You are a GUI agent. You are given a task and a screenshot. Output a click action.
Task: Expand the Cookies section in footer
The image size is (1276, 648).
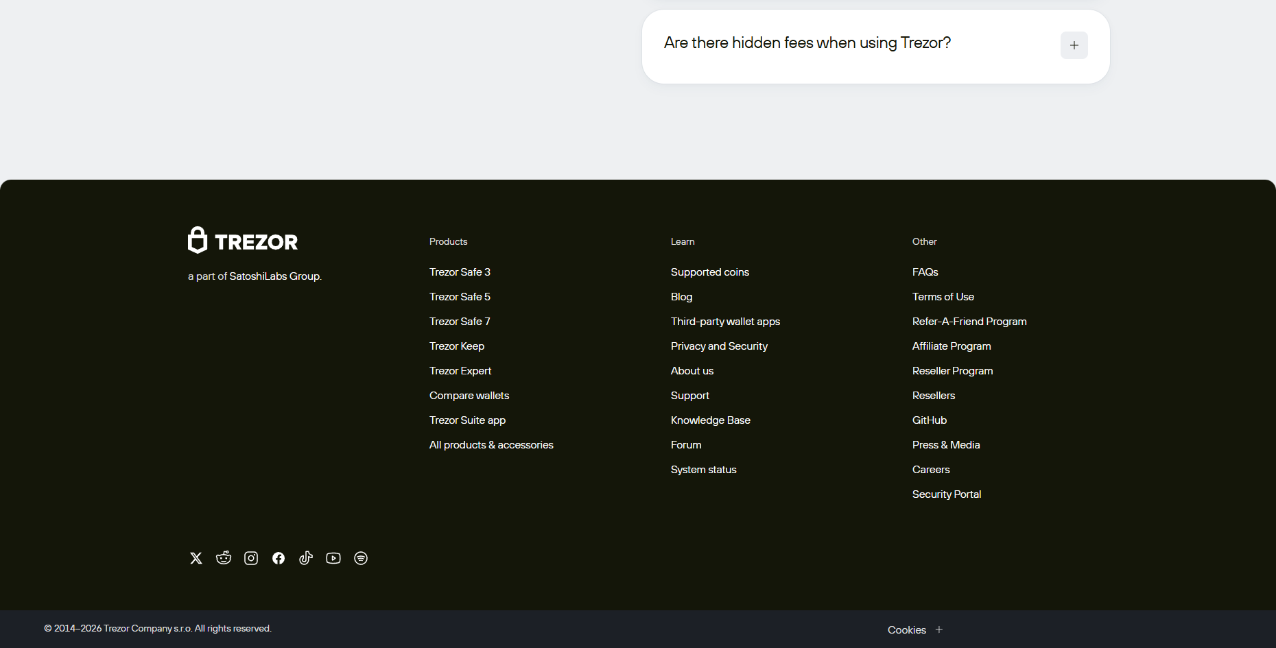(938, 629)
